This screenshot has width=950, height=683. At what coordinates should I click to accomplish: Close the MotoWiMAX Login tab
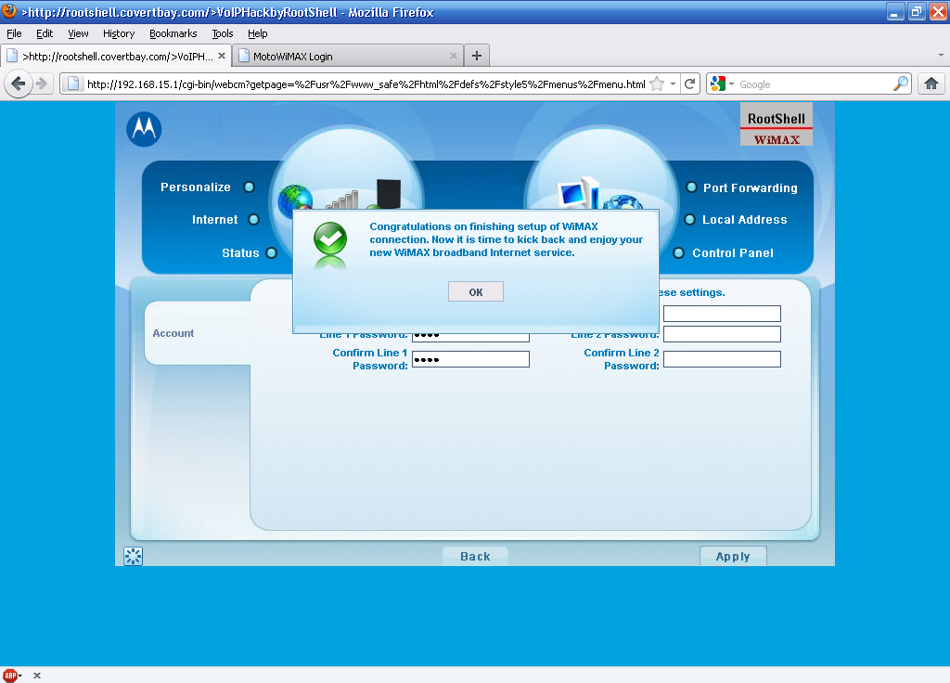point(453,56)
